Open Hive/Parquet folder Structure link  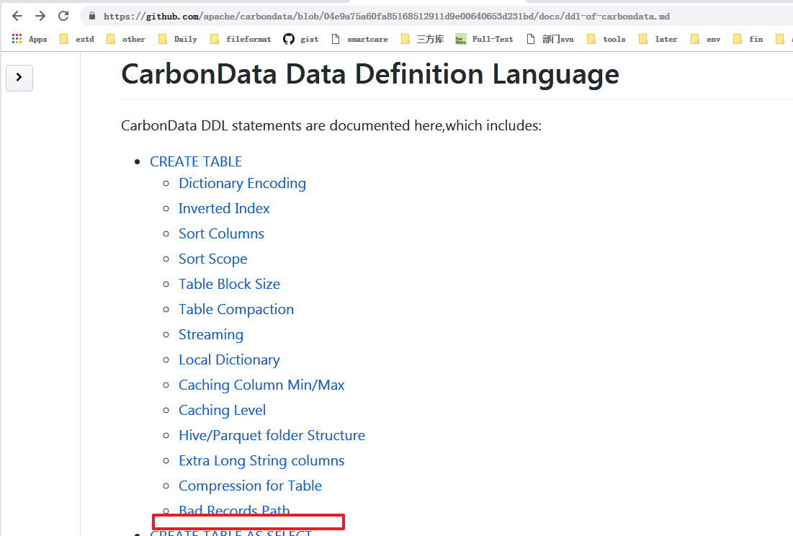(272, 436)
